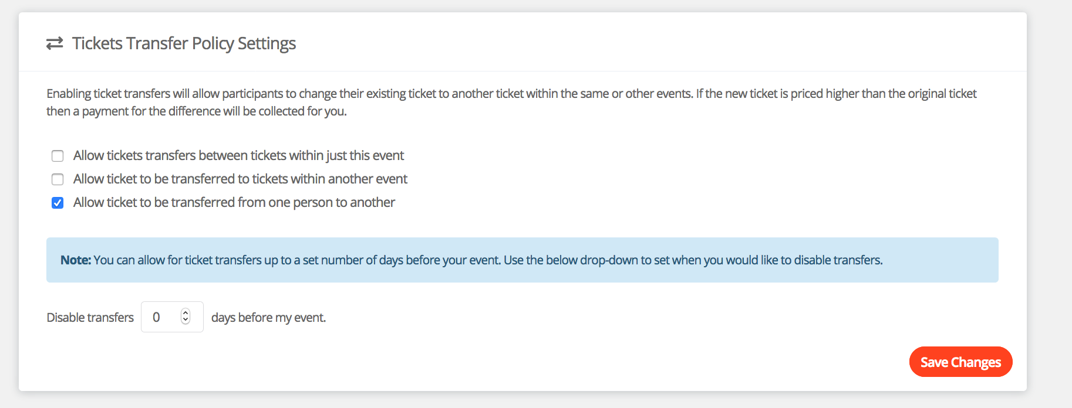Screen dimensions: 1072x408
Task: Click the bold 'Note:' text
Action: click(76, 260)
